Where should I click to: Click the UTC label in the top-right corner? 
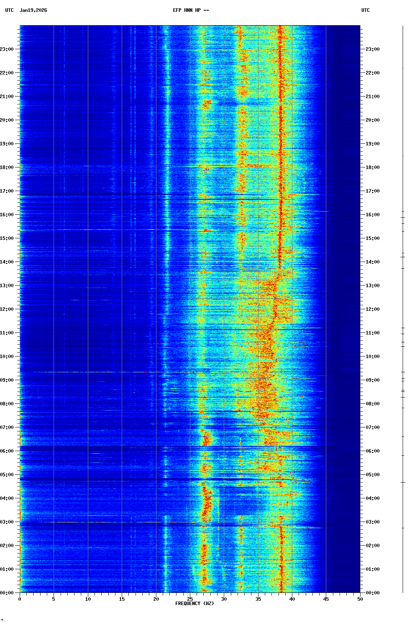tap(365, 10)
